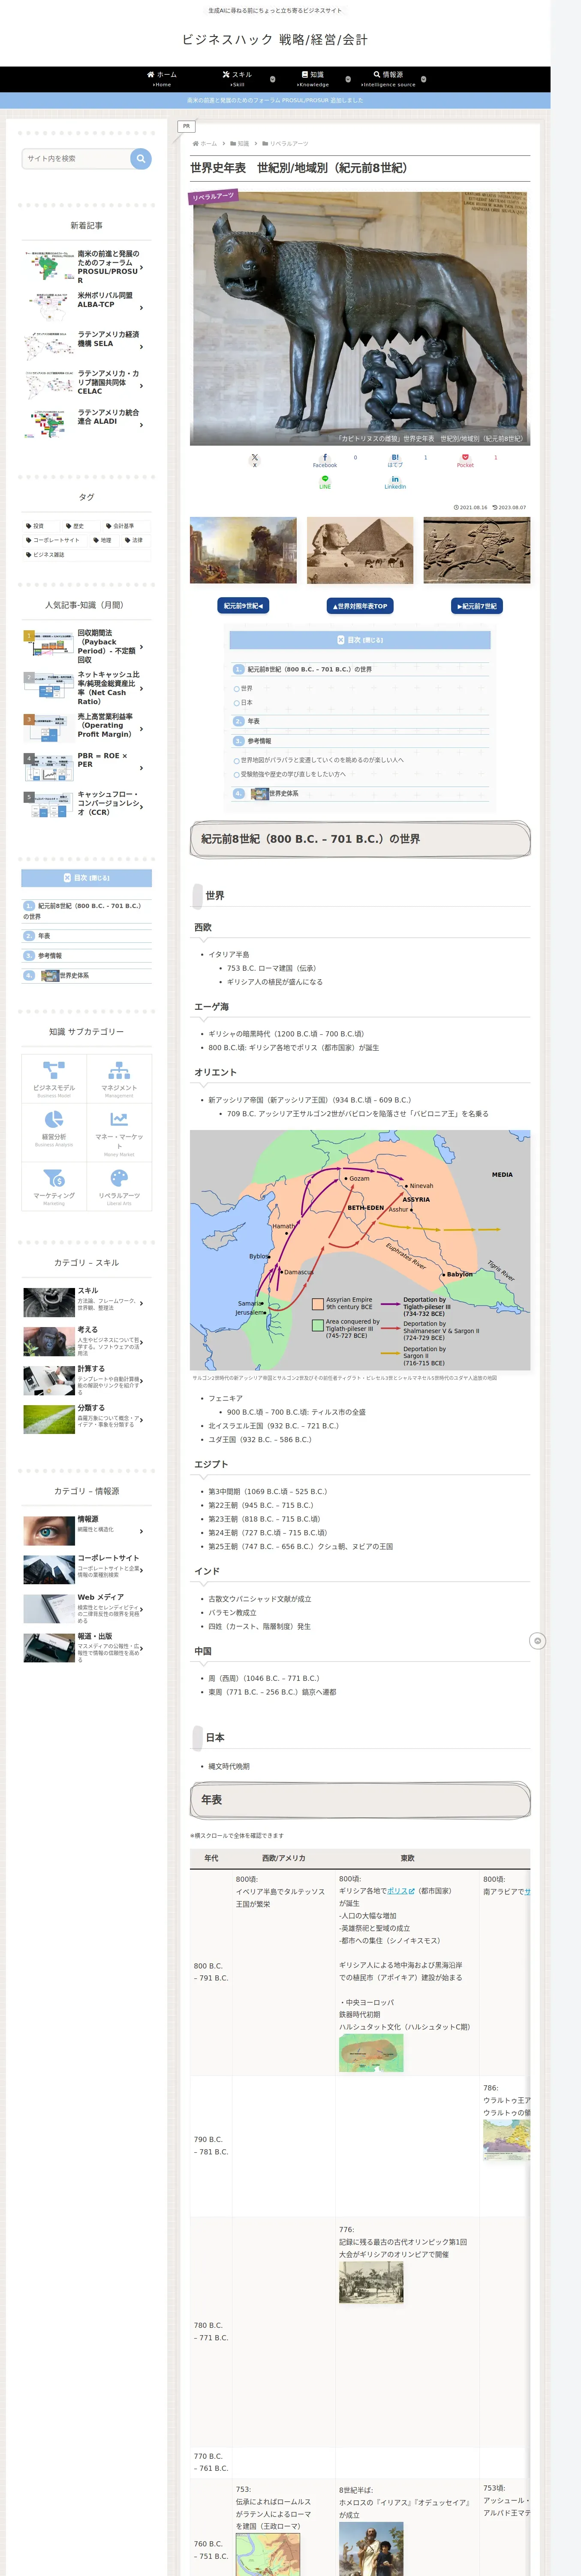This screenshot has height=2576, width=581.
Task: Jump to 年表 in main contents
Action: click(253, 721)
